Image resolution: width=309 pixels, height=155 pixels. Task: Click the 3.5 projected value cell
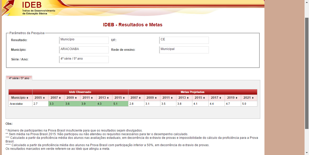[168, 104]
